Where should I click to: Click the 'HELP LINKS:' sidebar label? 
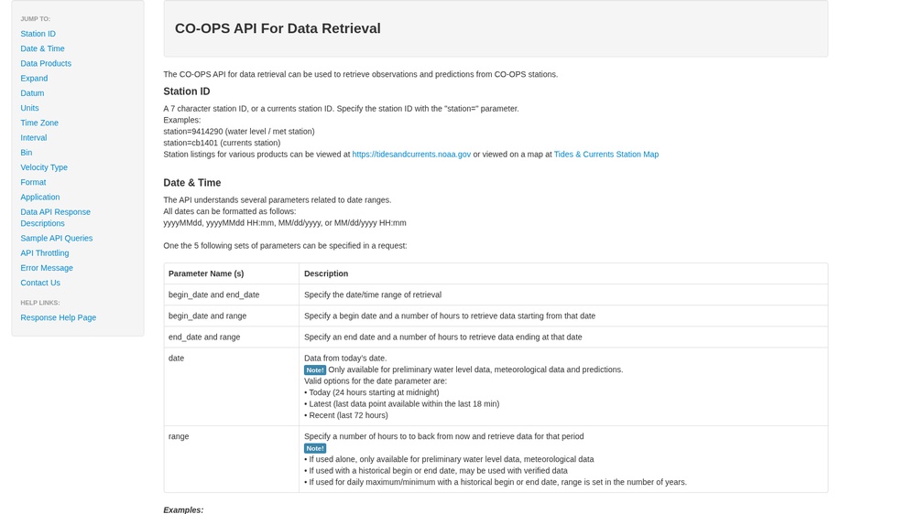coord(39,303)
